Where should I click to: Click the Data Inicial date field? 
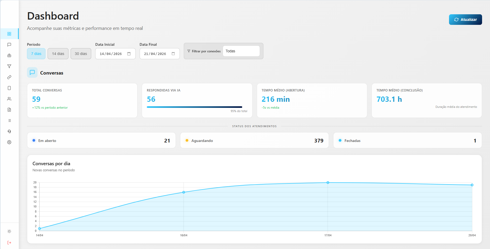coord(115,54)
